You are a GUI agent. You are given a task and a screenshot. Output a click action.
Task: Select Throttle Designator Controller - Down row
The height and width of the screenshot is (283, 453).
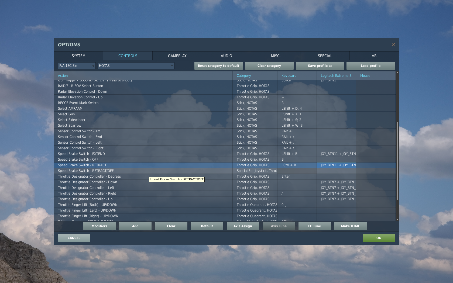click(x=225, y=182)
